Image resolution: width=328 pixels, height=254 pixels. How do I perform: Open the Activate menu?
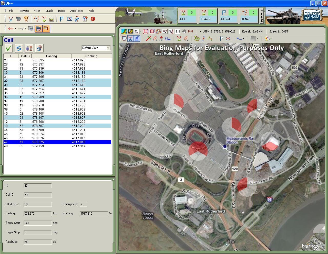point(24,11)
